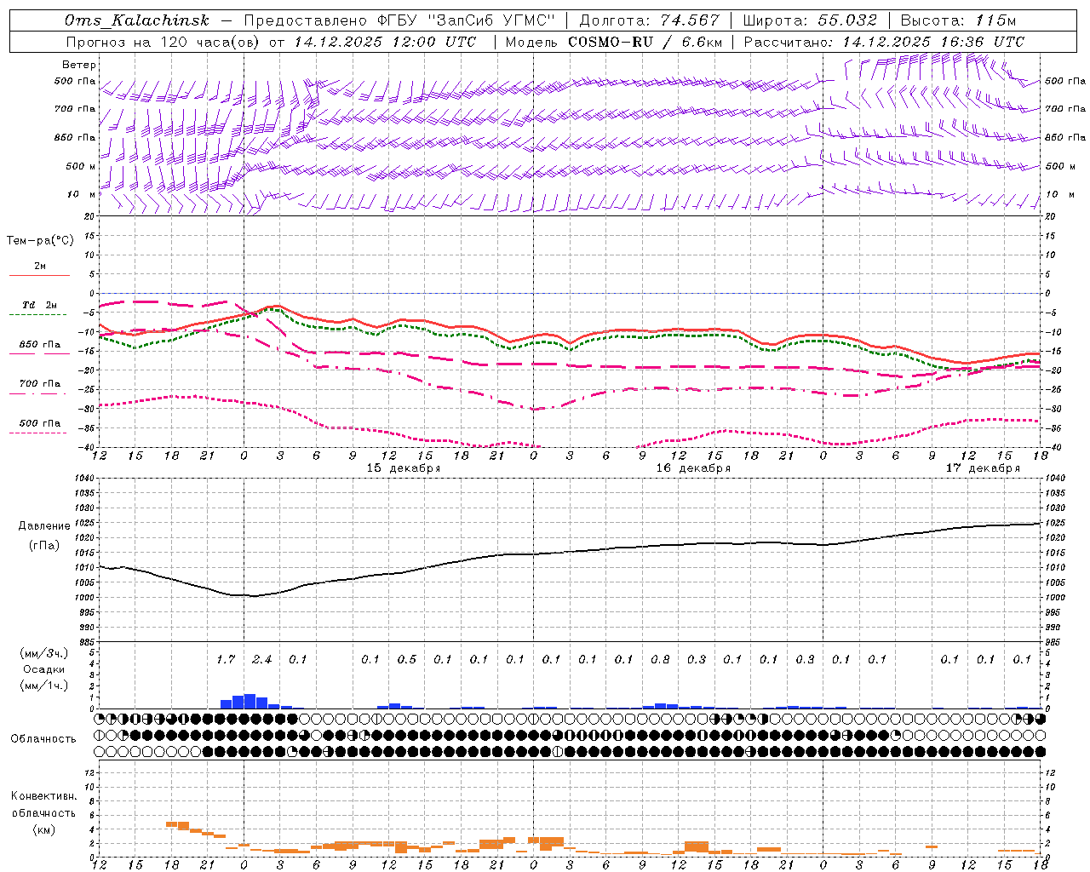This screenshot has width=1090, height=872.
Task: Select the "Тем-ра(°C)" temperature panel label
Action: point(40,241)
